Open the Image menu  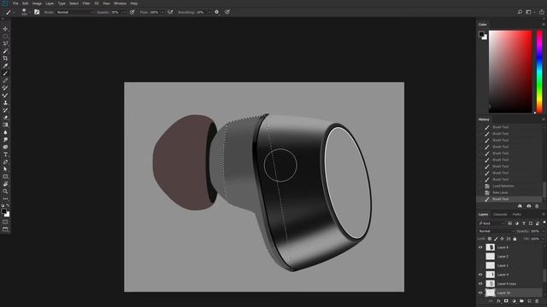37,3
